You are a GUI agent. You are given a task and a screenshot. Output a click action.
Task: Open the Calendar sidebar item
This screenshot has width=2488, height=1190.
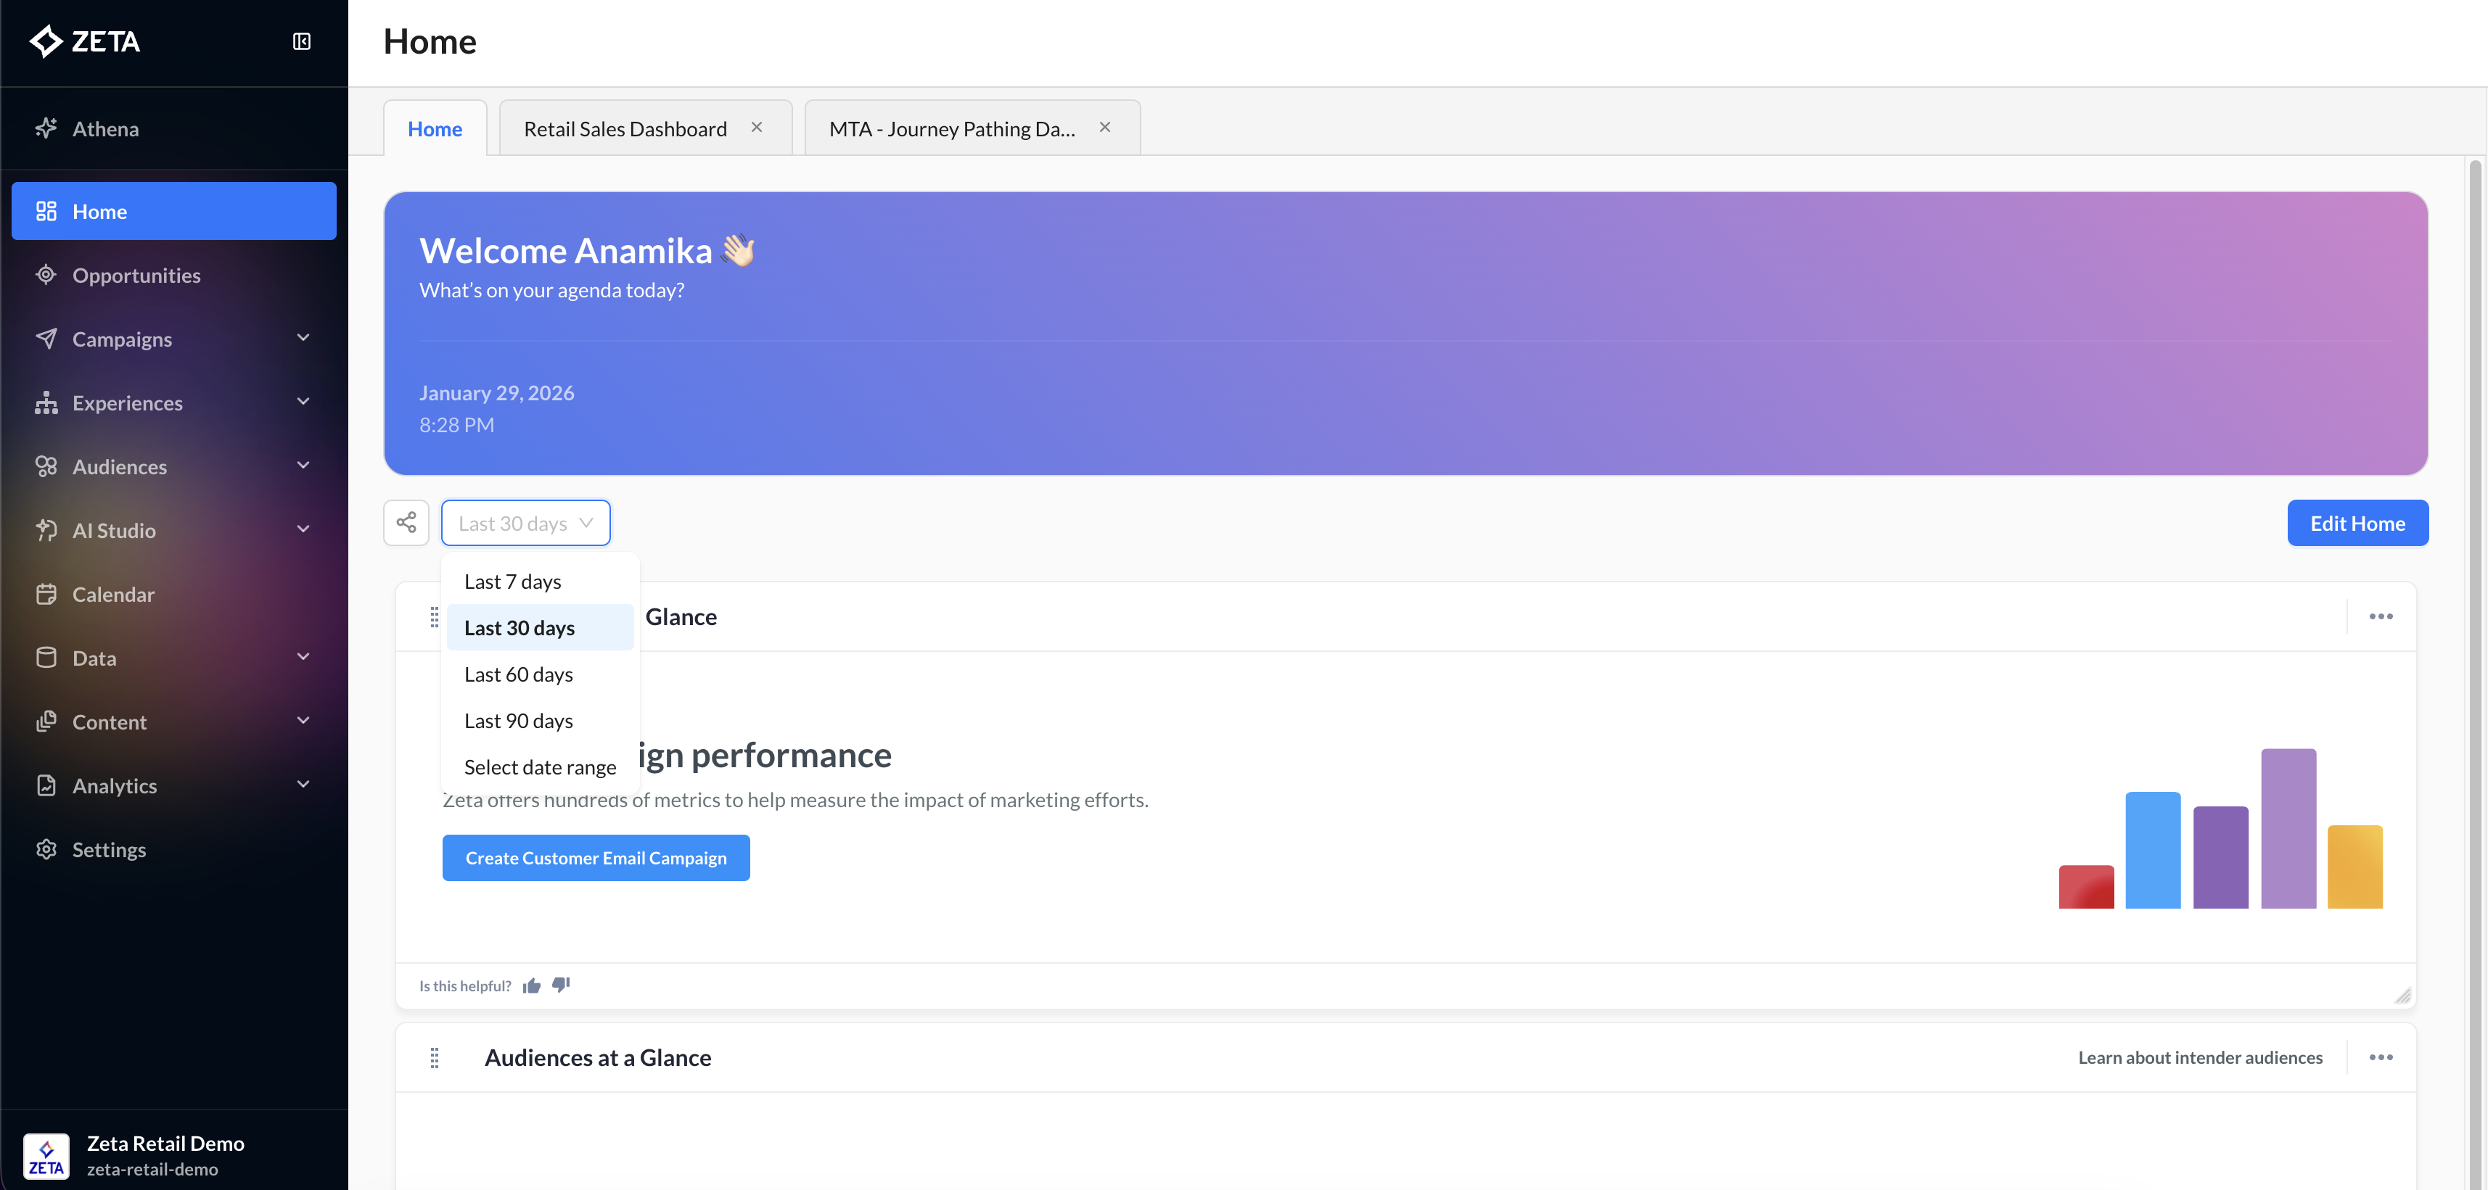(113, 594)
